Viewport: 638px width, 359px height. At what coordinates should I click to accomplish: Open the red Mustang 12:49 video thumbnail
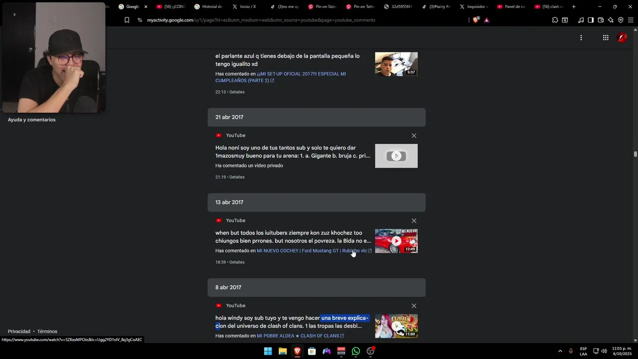(396, 241)
